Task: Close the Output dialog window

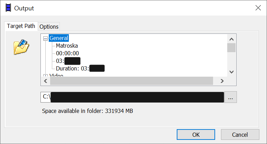Action: pos(258,8)
